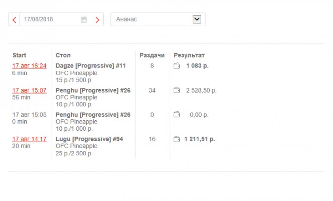Click the Start column header
The width and height of the screenshot is (333, 201).
(x=20, y=55)
